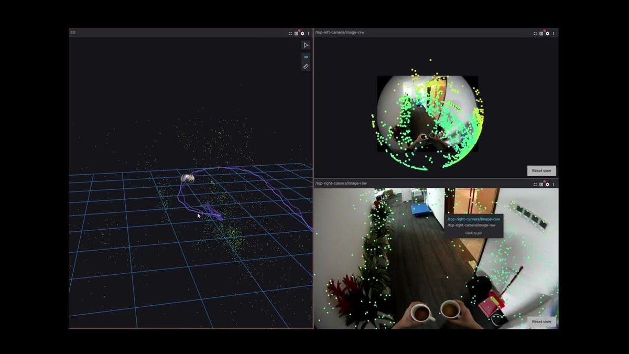Open settings gear of top-left-camera panel
The image size is (629, 354).
tap(548, 33)
